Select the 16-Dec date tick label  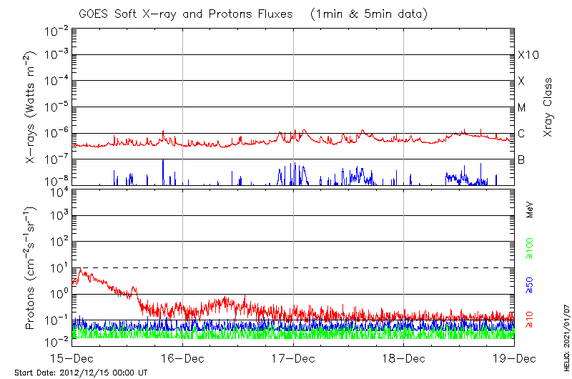182,358
